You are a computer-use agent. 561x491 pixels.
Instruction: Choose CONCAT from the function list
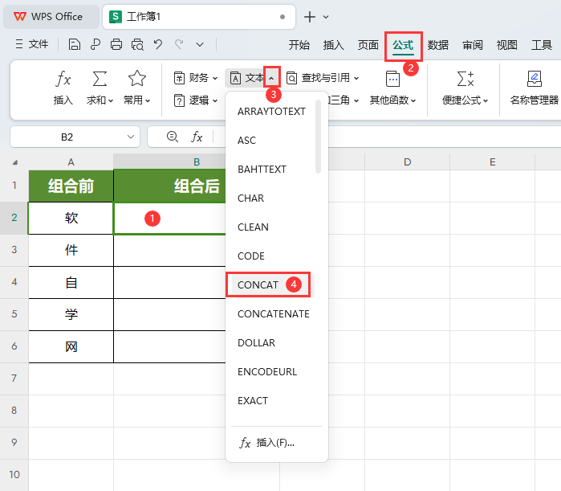pyautogui.click(x=271, y=285)
